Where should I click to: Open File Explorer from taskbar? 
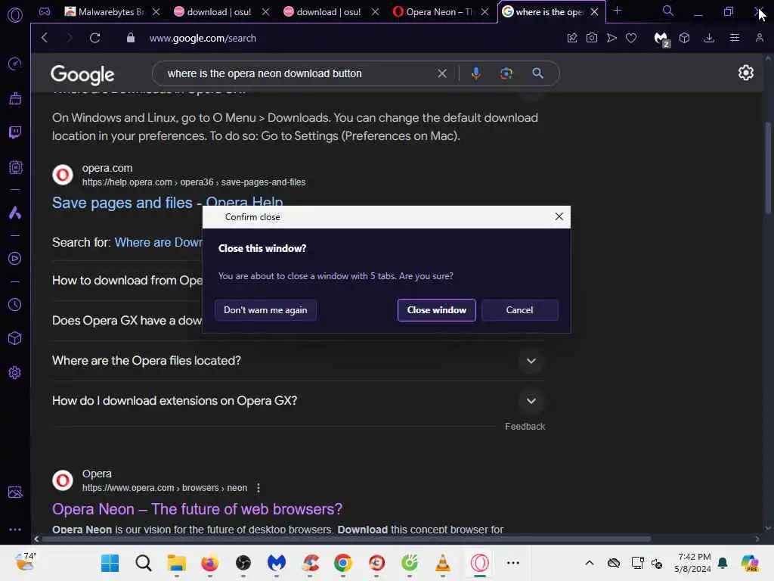(176, 563)
